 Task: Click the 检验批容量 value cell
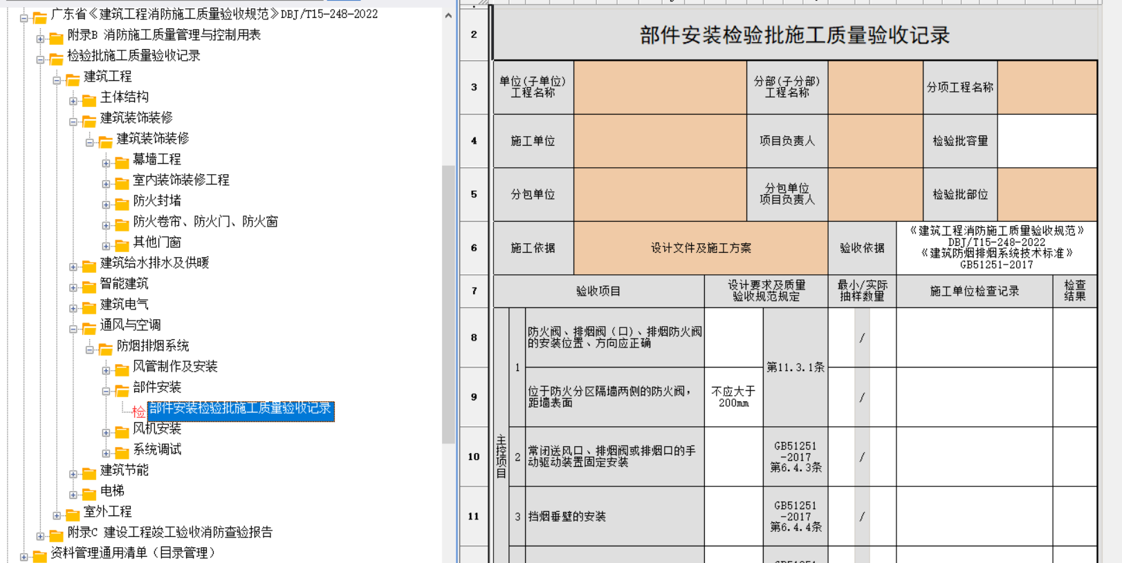[x=1047, y=141]
